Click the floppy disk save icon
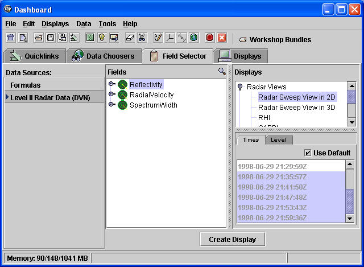The width and height of the screenshot is (364, 267). point(50,38)
